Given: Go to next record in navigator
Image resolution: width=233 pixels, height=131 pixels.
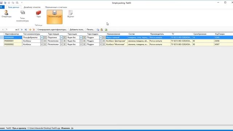Looking at the screenshot, I should 22,29.
